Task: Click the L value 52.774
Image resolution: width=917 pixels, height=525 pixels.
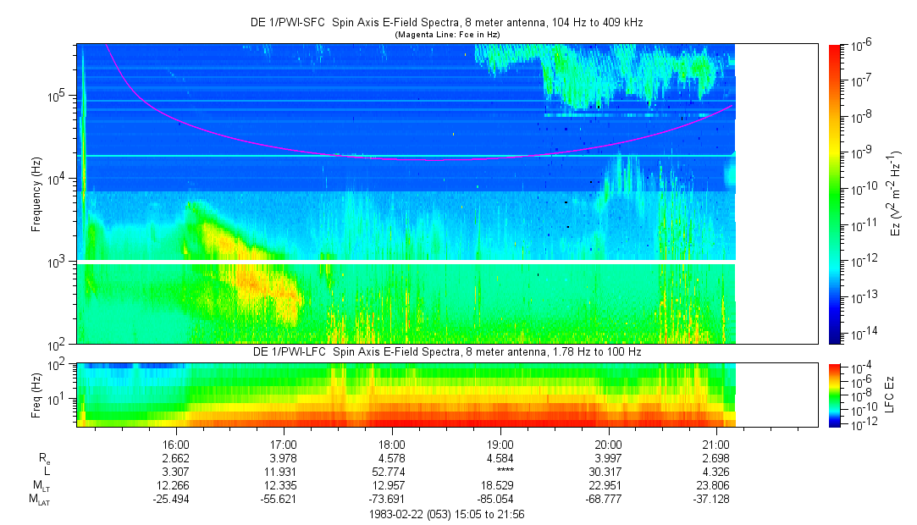Action: tap(392, 472)
